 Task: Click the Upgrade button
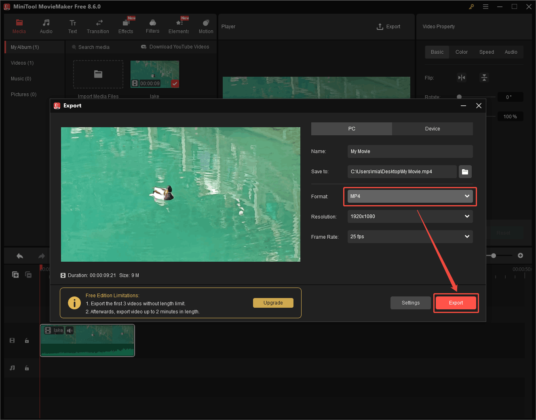coord(273,303)
